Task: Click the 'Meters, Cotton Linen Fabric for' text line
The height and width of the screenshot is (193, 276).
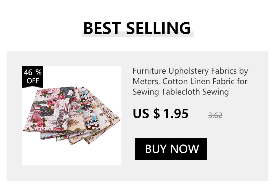Action: coord(190,81)
